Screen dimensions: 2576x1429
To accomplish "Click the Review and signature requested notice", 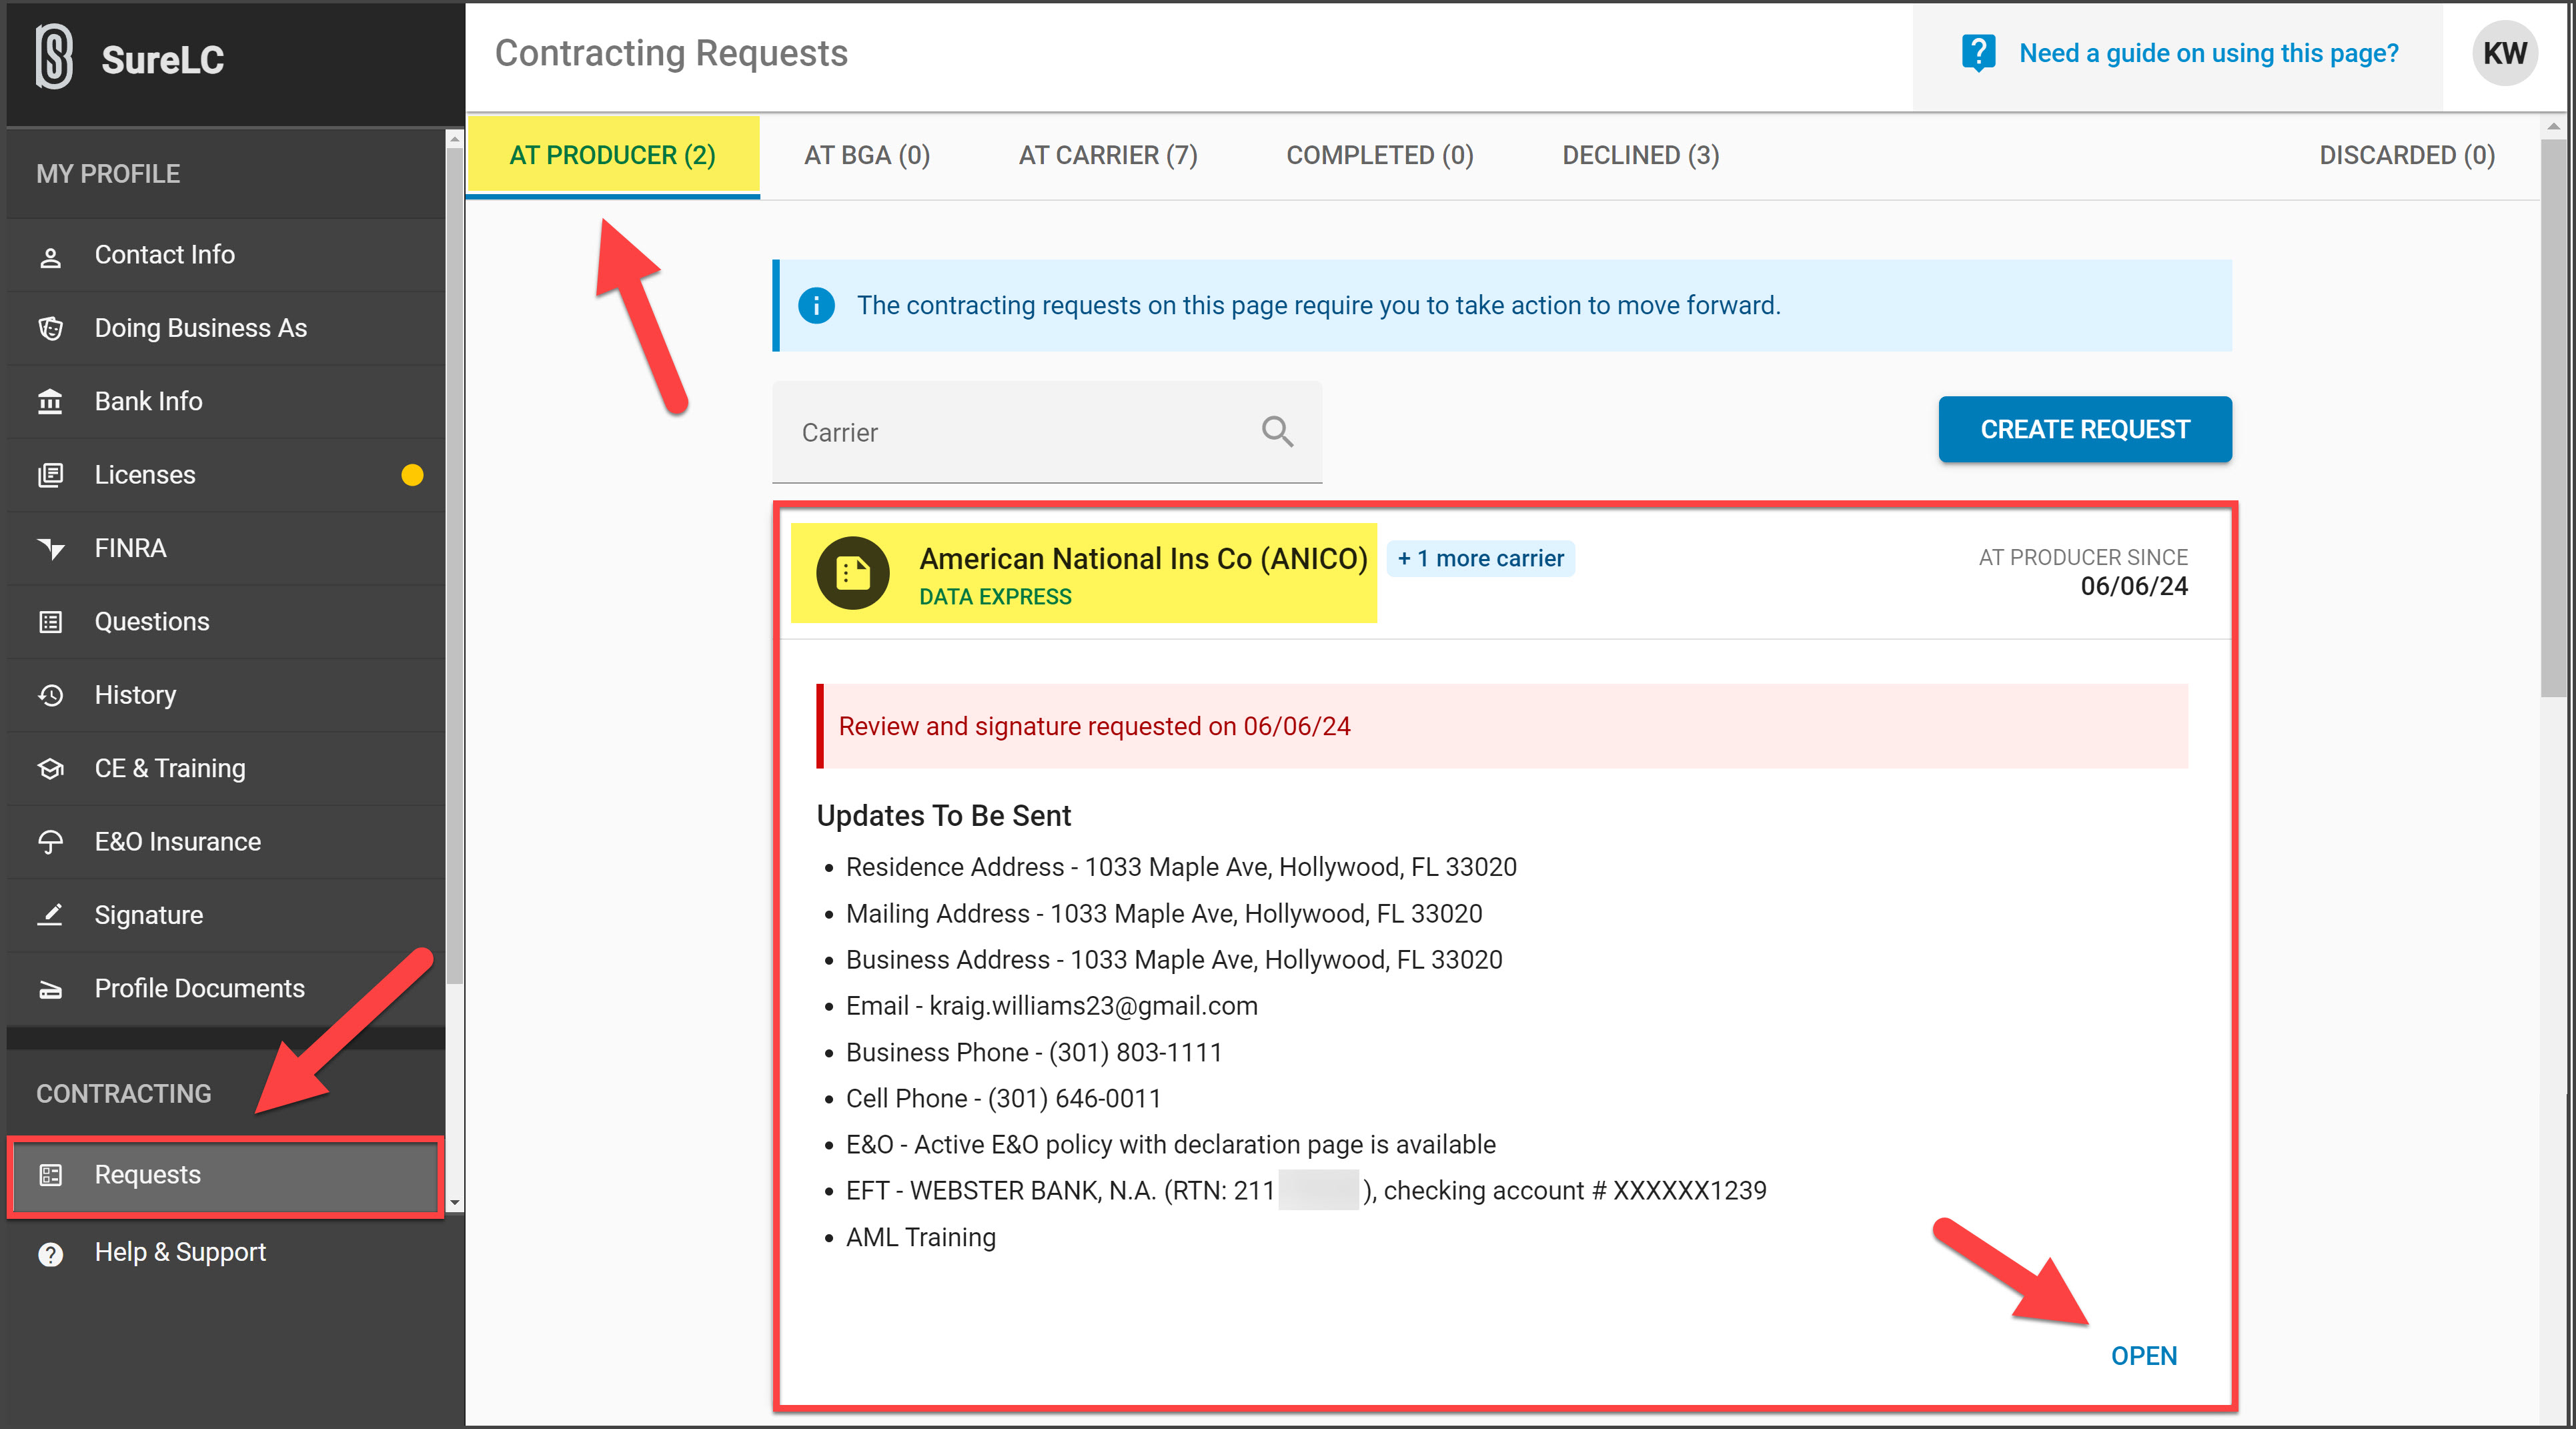I will (1502, 727).
